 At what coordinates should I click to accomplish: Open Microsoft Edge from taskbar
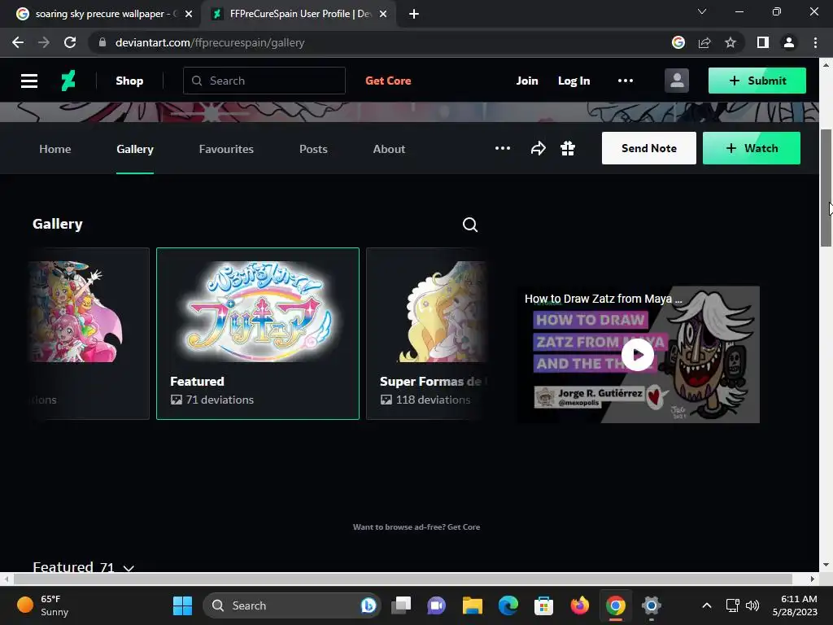508,605
